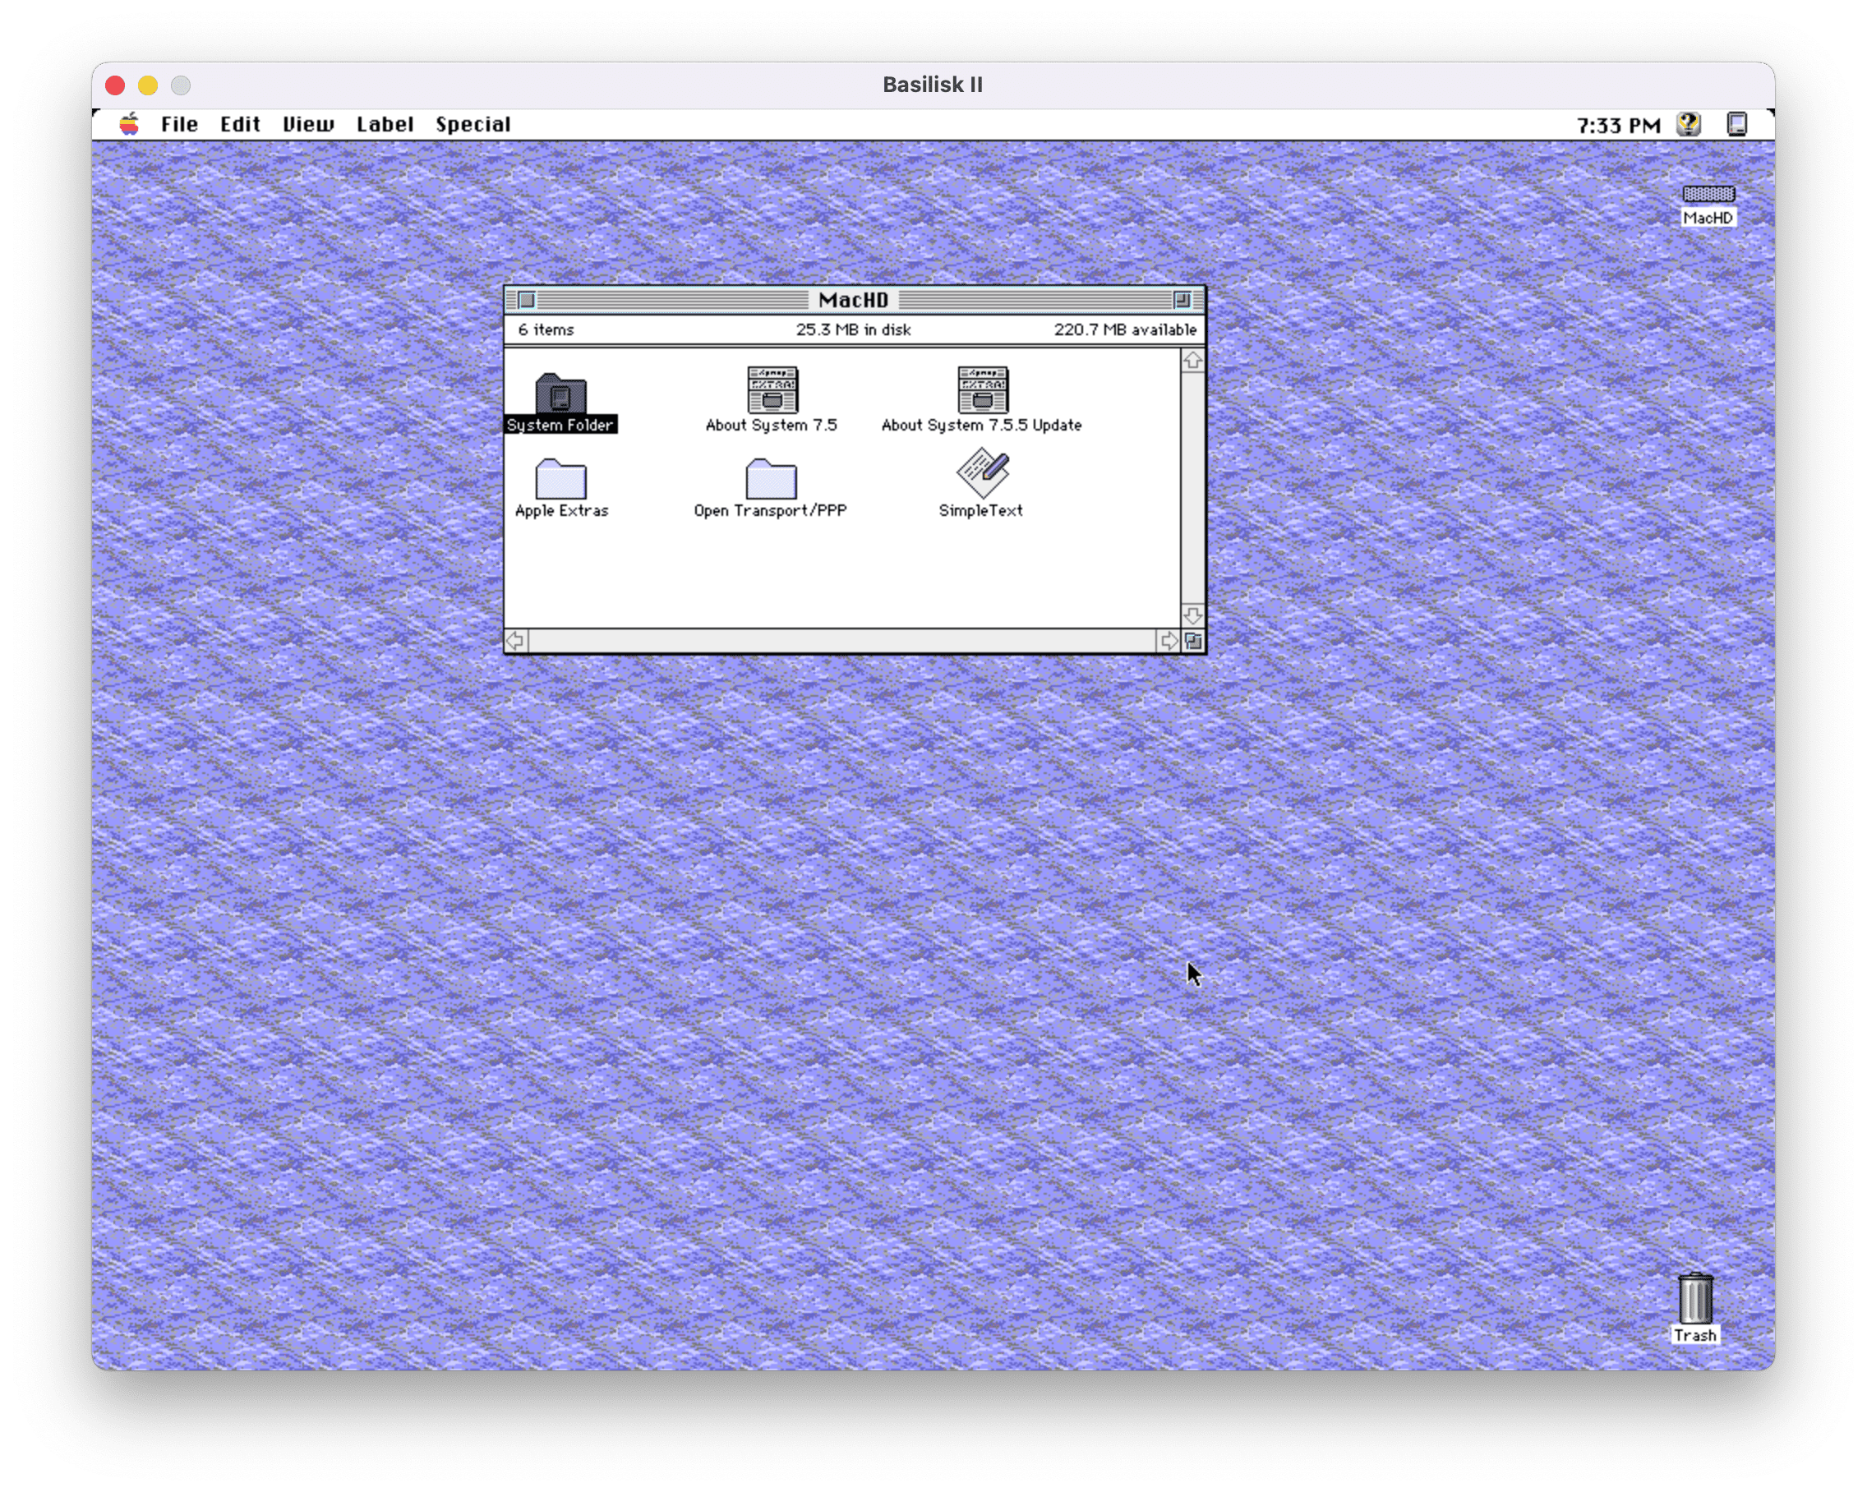
Task: Select the Apple Extras folder
Action: point(560,479)
